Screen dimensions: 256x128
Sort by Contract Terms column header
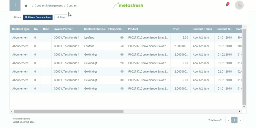click(x=202, y=29)
